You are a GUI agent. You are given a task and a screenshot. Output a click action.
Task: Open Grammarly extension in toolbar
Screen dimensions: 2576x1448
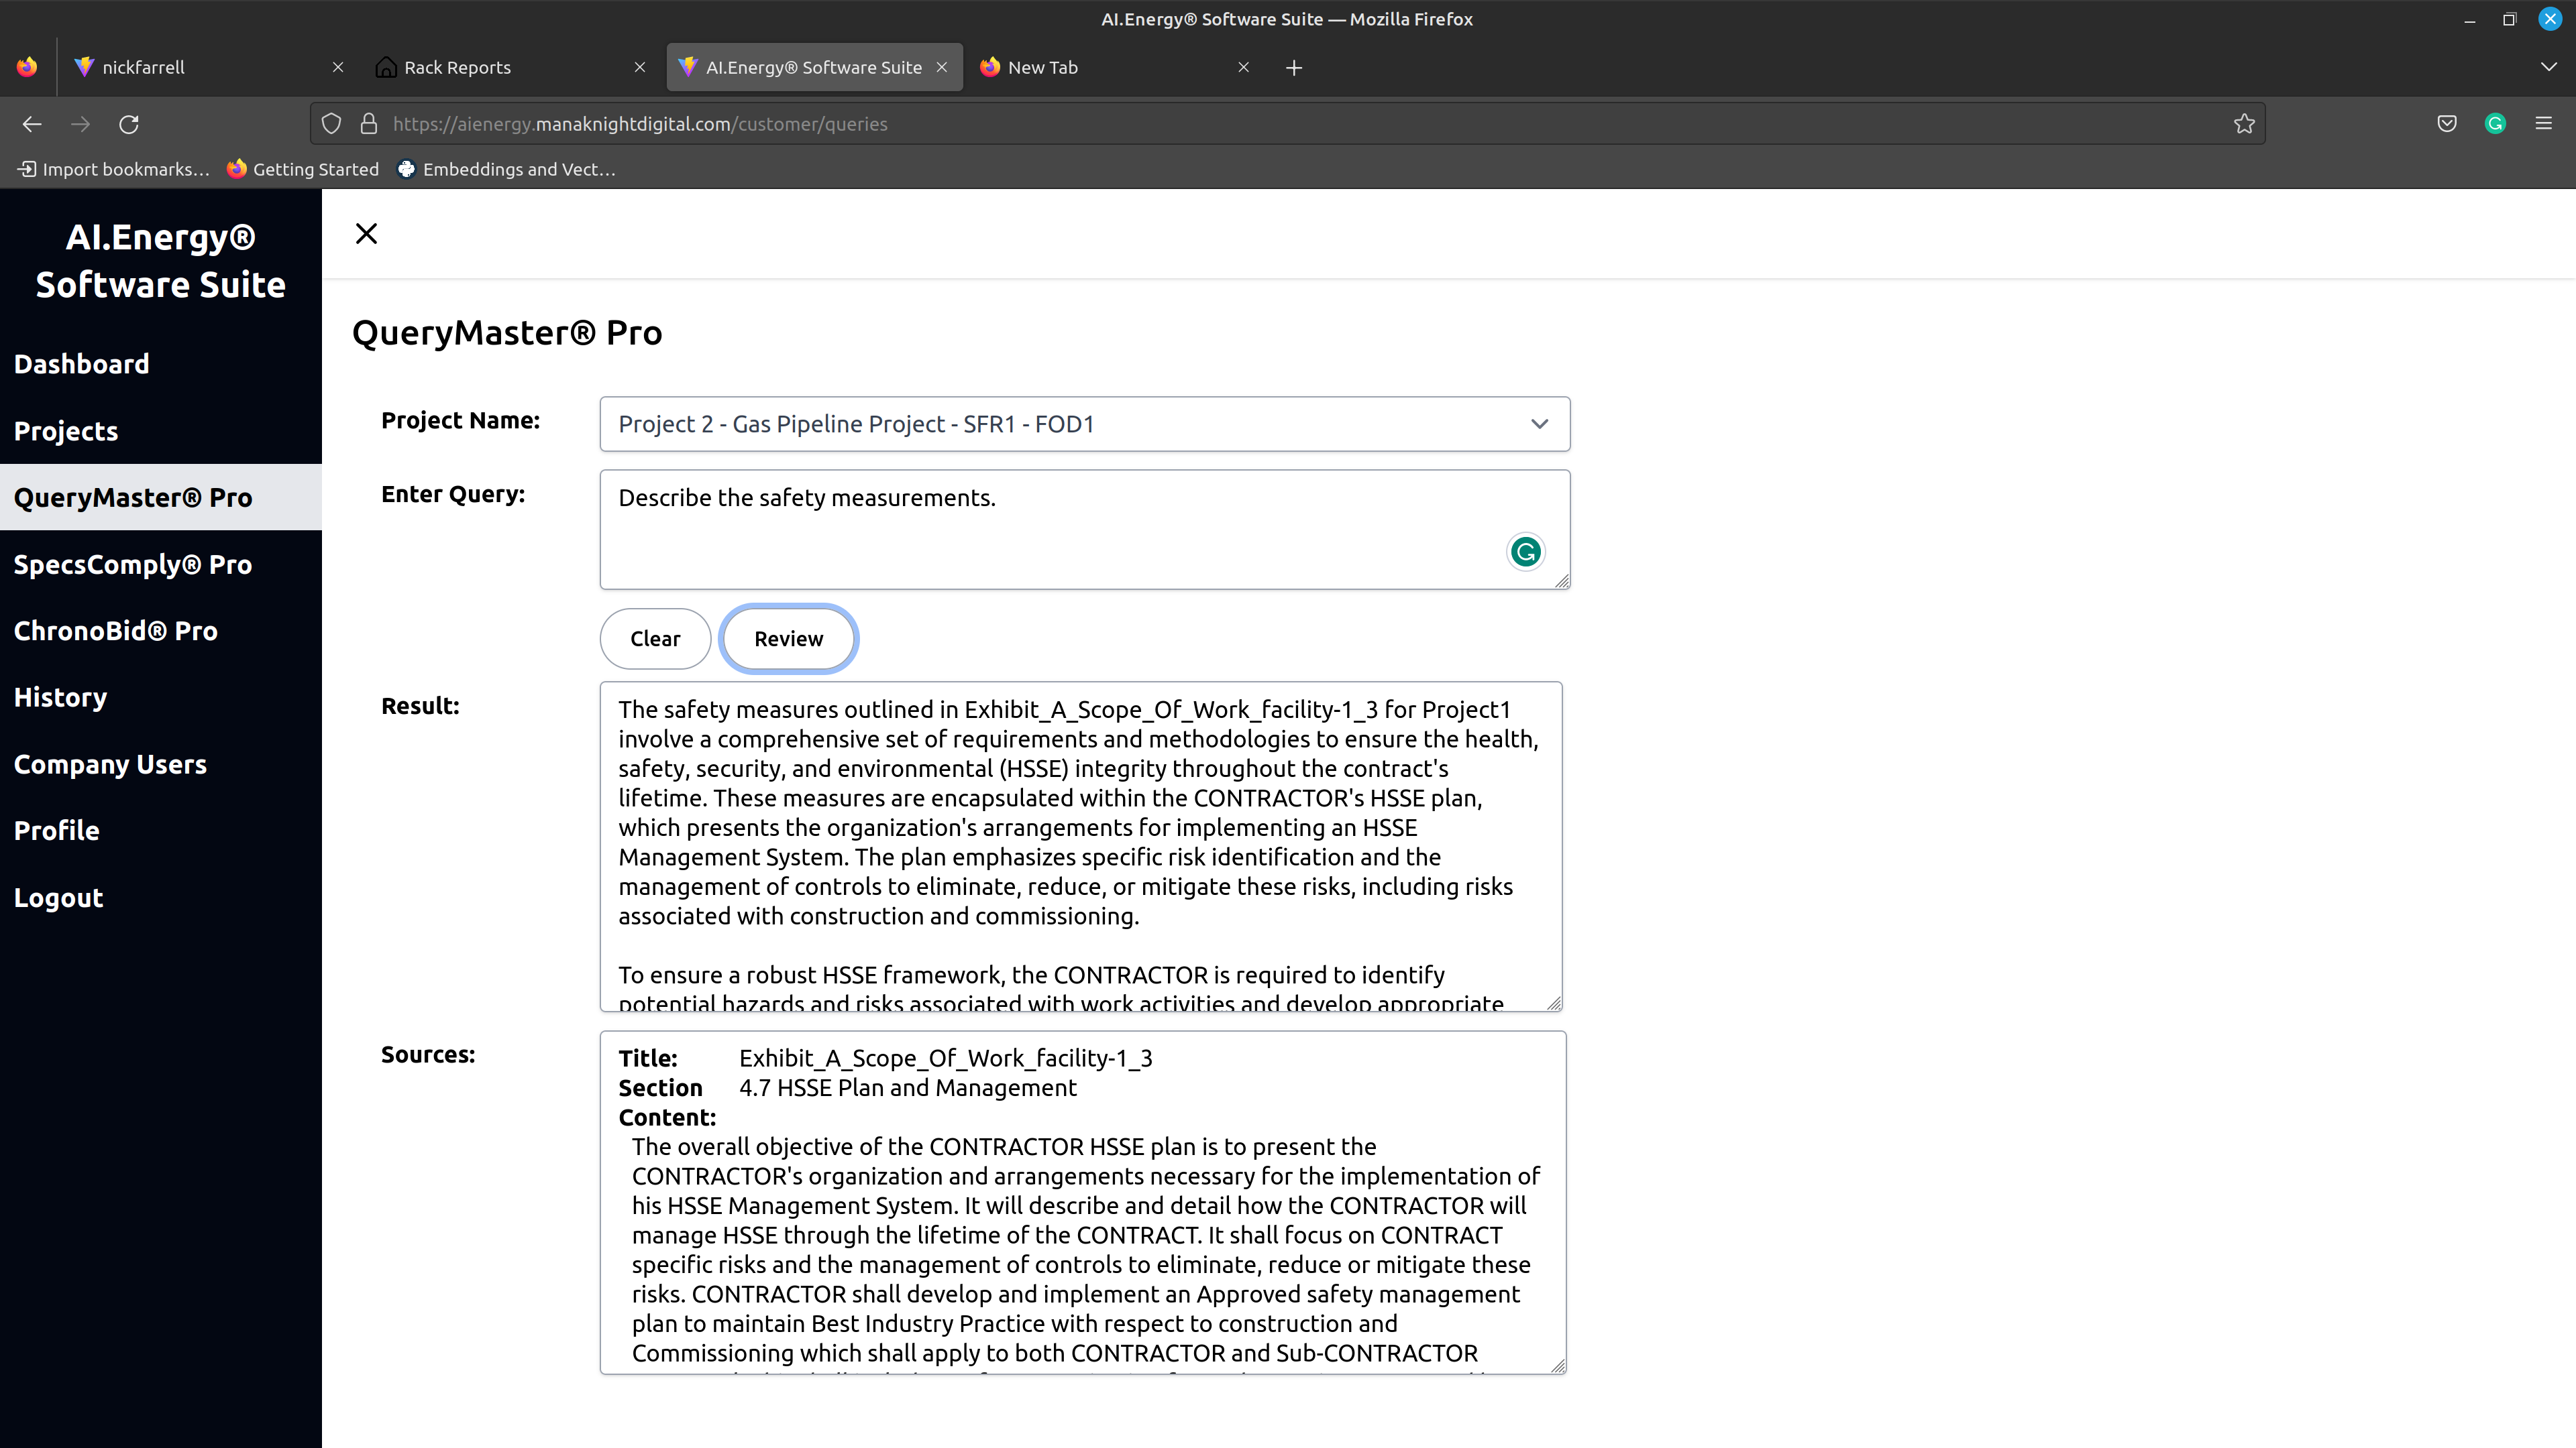(x=2495, y=124)
